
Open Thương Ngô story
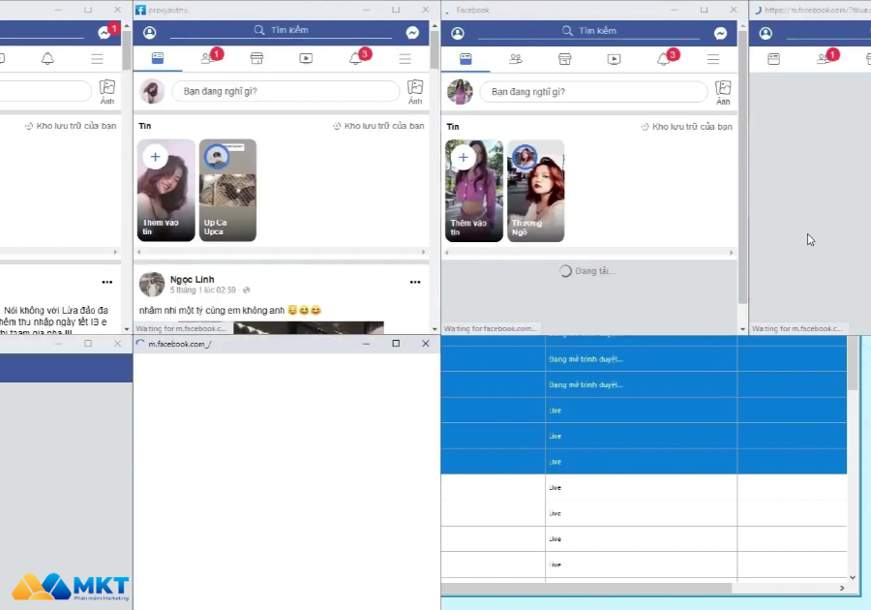[535, 191]
